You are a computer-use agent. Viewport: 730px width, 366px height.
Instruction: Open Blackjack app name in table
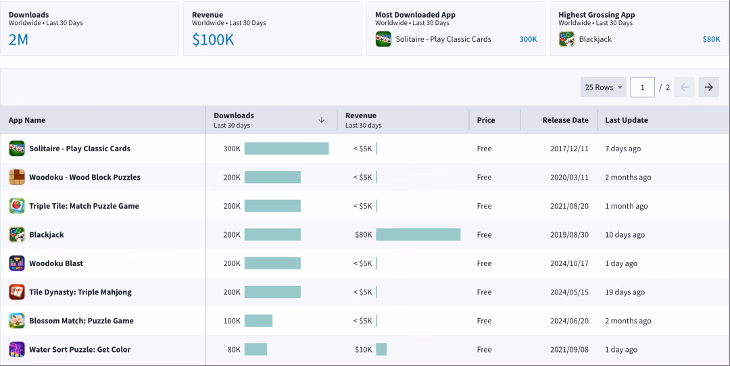tap(47, 234)
